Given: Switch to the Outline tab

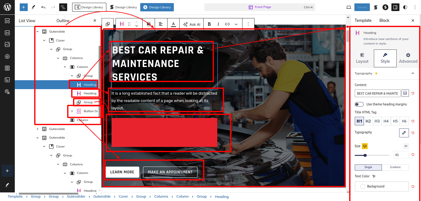Looking at the screenshot, I should [x=63, y=21].
